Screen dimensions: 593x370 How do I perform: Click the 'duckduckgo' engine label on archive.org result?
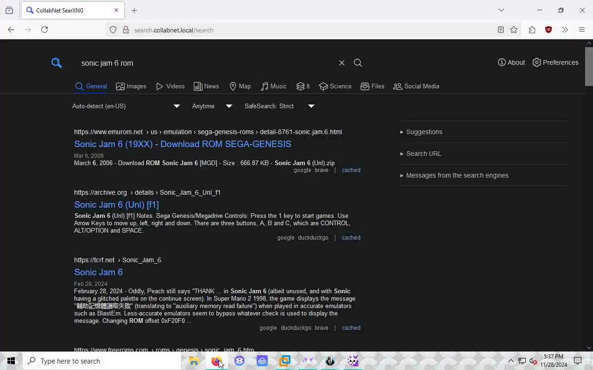coord(313,238)
